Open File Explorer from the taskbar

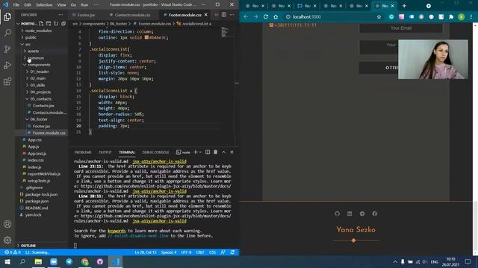(x=38, y=261)
